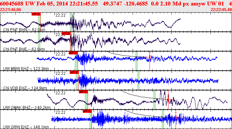Viewport: 232px width, 129px height.
Task: Select the UW OMAK BHZ channel label
Action: coord(27,108)
